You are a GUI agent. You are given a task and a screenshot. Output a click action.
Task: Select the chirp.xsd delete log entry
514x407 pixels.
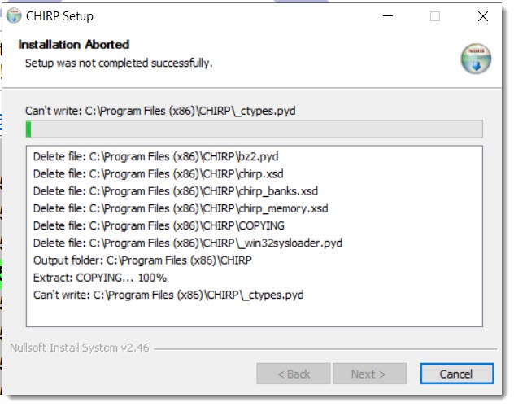[x=159, y=174]
